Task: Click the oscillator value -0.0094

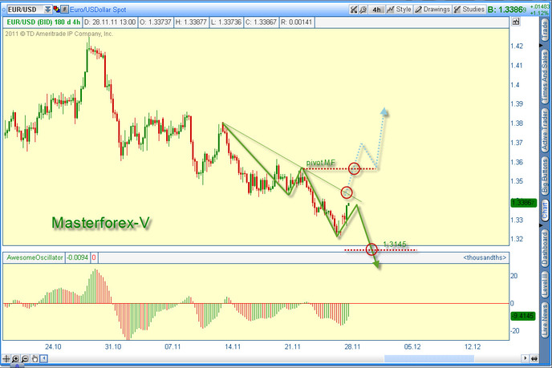Action: 78,257
